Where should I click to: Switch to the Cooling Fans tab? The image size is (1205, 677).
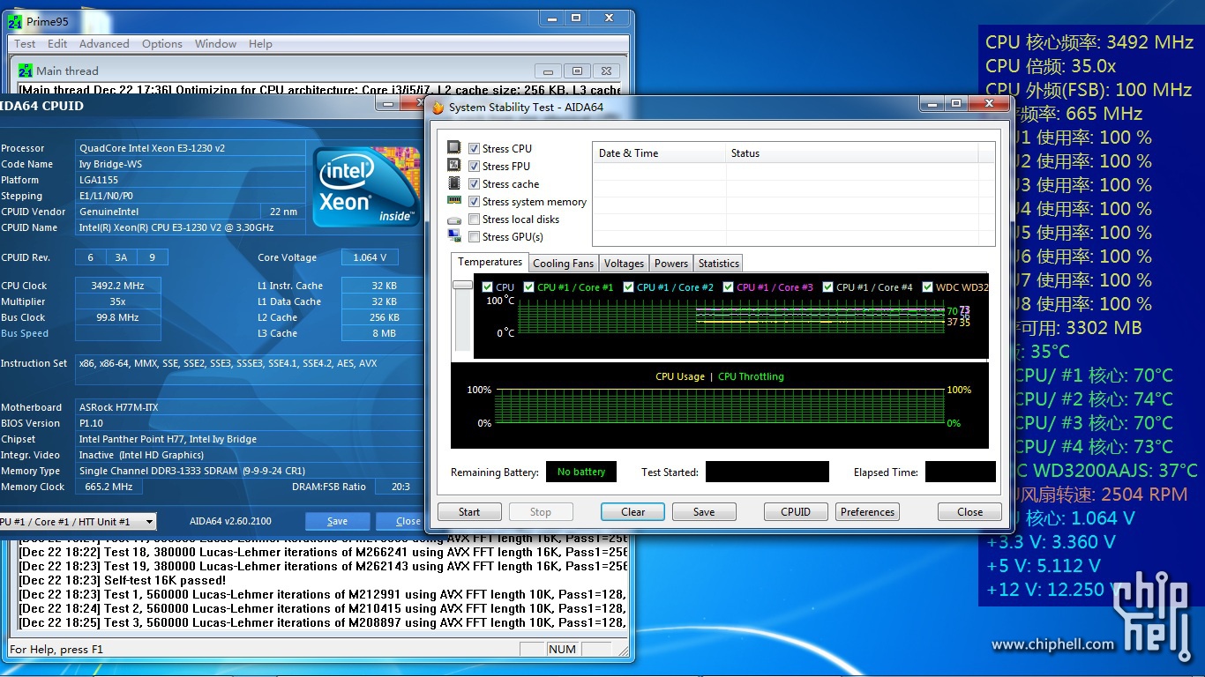pyautogui.click(x=564, y=264)
